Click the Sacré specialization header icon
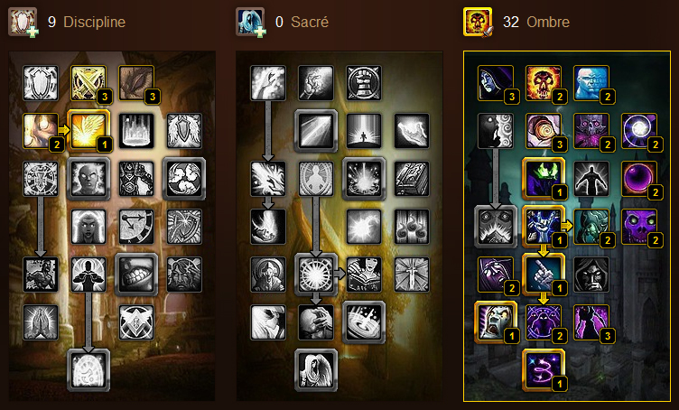This screenshot has width=679, height=410. tap(250, 22)
